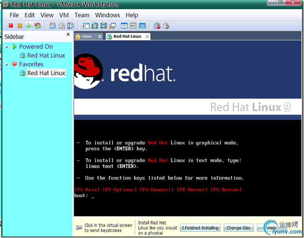Click the Powered On group label
The height and width of the screenshot is (238, 304).
[36, 46]
